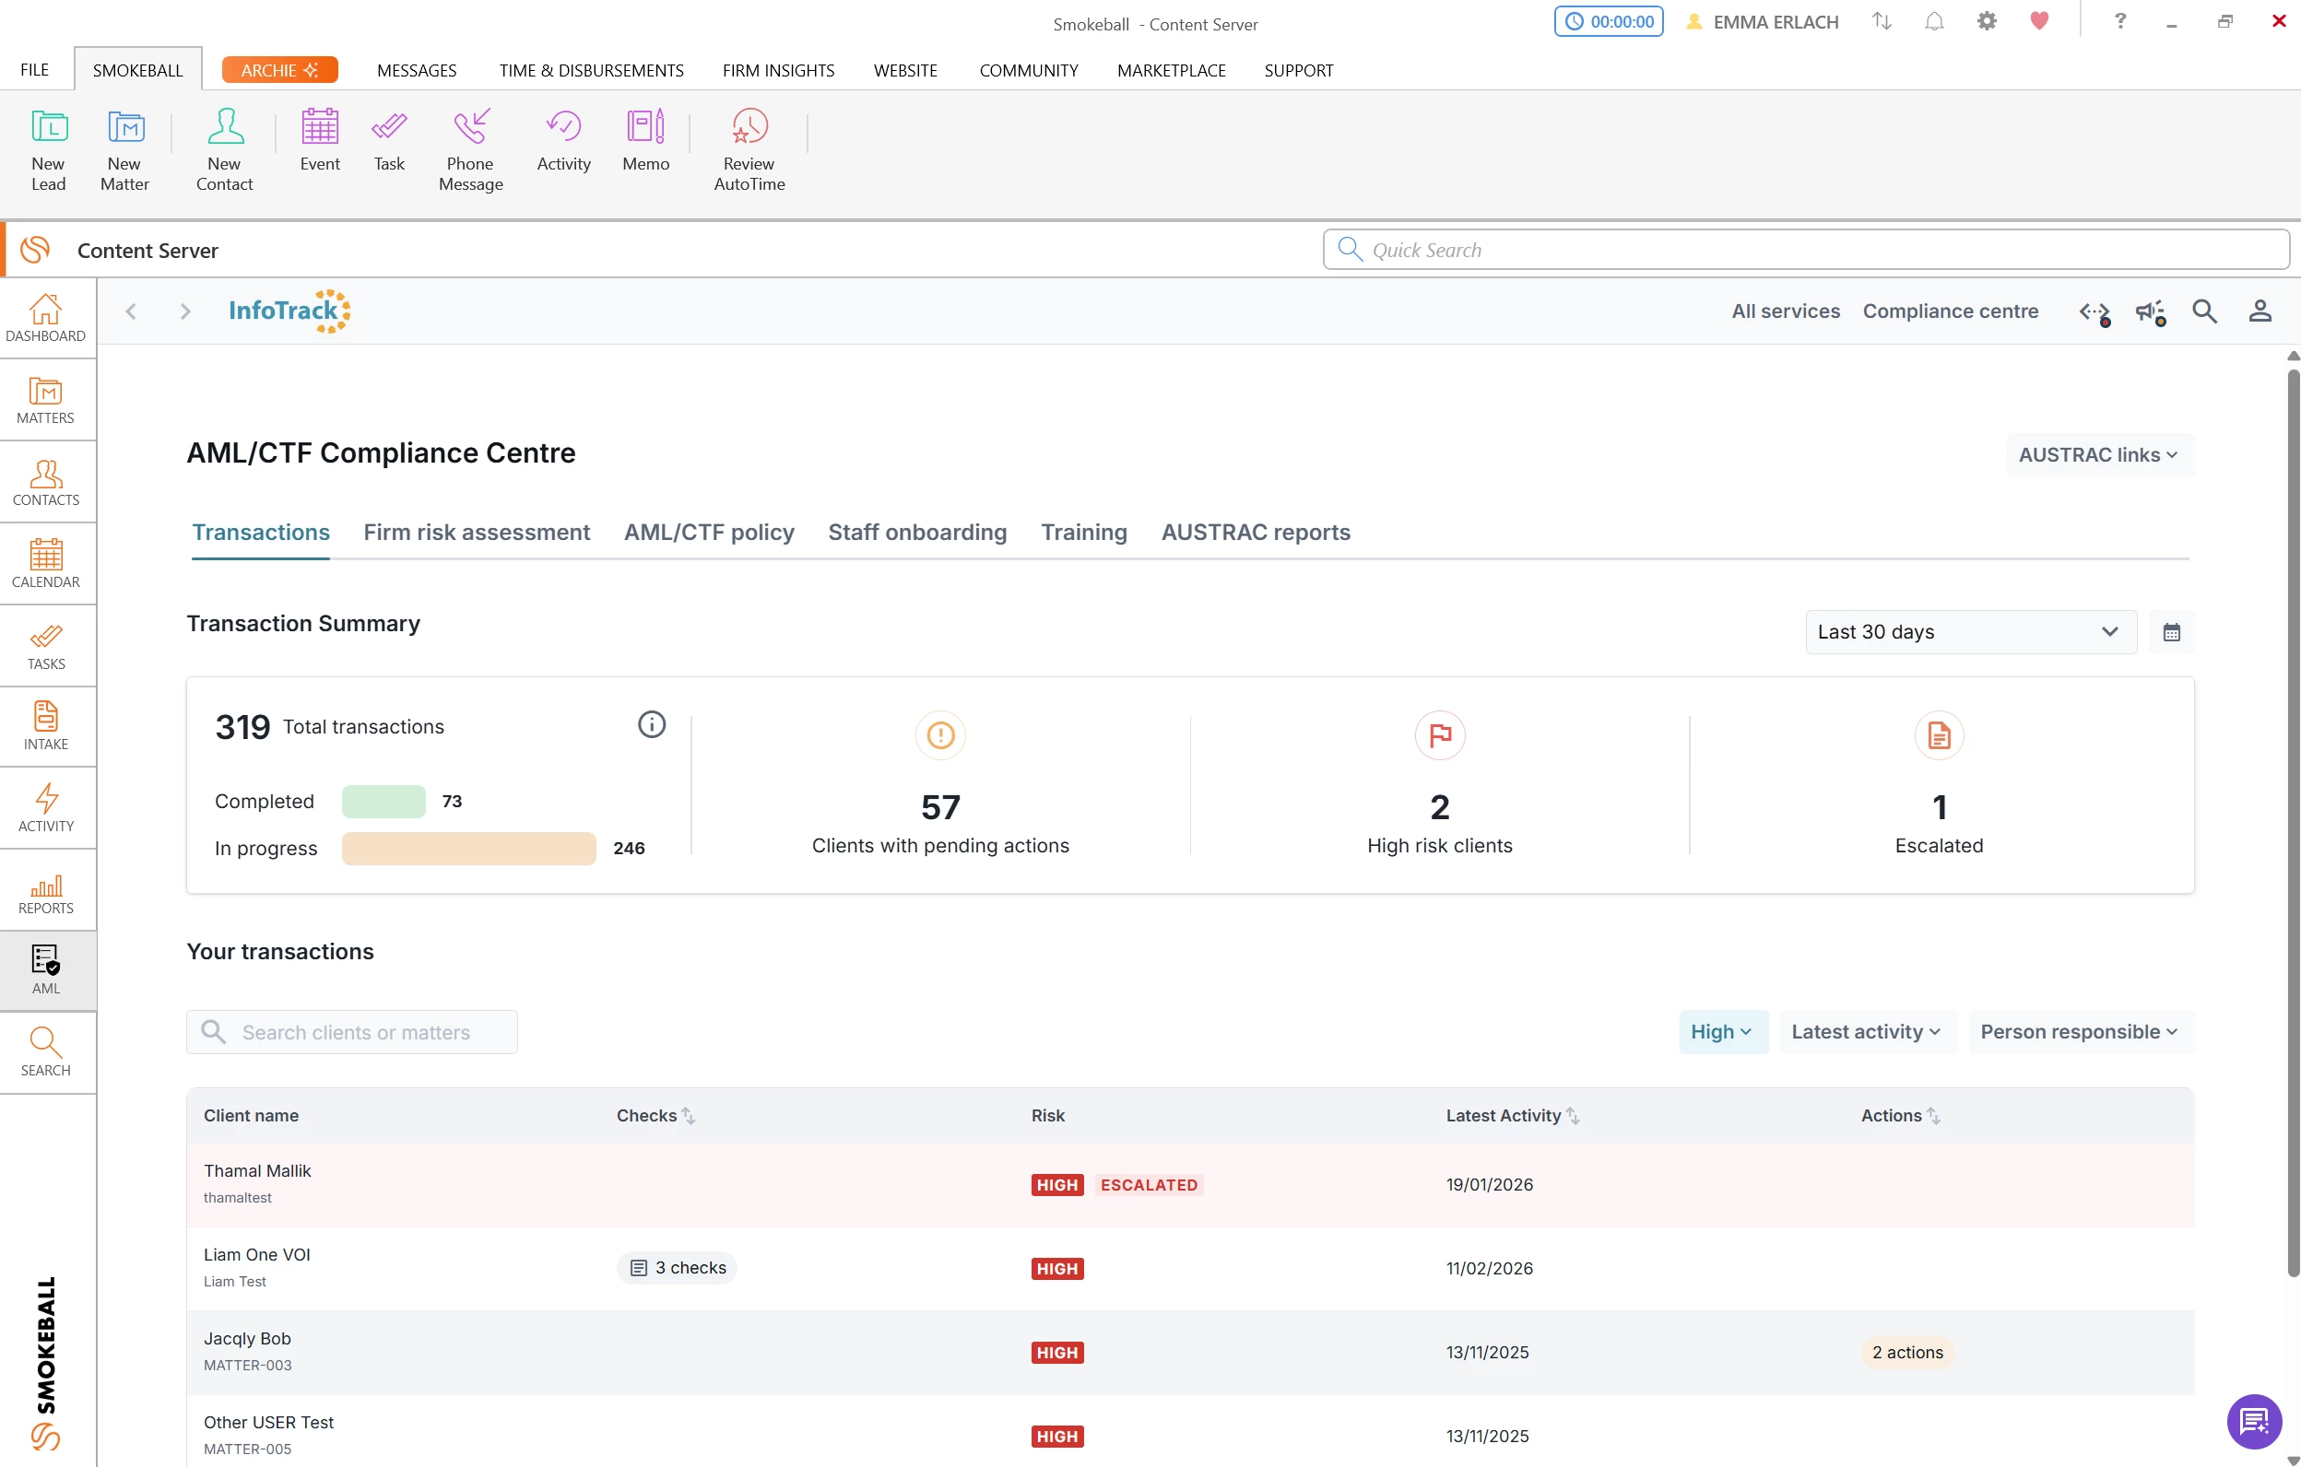Click the Search clients or matters field

click(x=352, y=1032)
